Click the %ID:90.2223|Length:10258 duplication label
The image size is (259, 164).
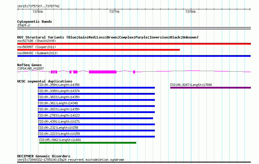click(x=59, y=134)
